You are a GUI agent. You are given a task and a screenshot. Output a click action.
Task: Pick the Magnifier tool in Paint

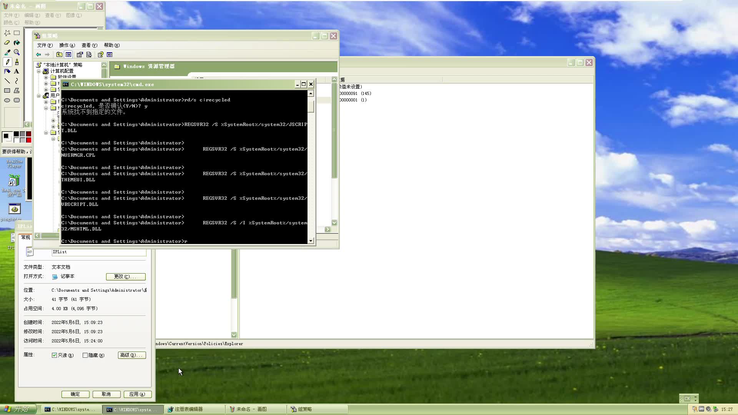pyautogui.click(x=17, y=52)
